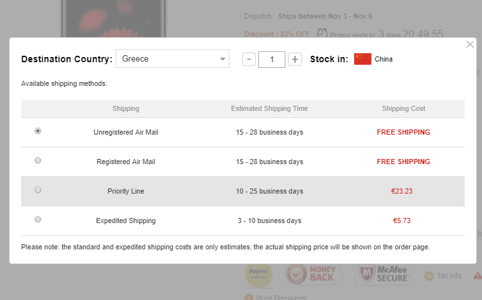
Task: Click the quantity input field
Action: tap(272, 60)
